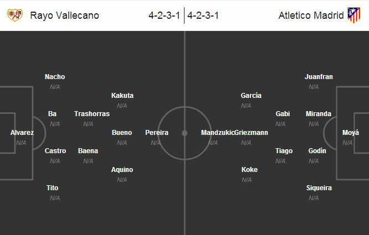Select Griezmann behind the striker

pyautogui.click(x=251, y=133)
